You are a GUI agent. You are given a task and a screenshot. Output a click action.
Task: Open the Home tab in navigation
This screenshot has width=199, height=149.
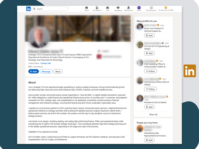tap(87, 9)
